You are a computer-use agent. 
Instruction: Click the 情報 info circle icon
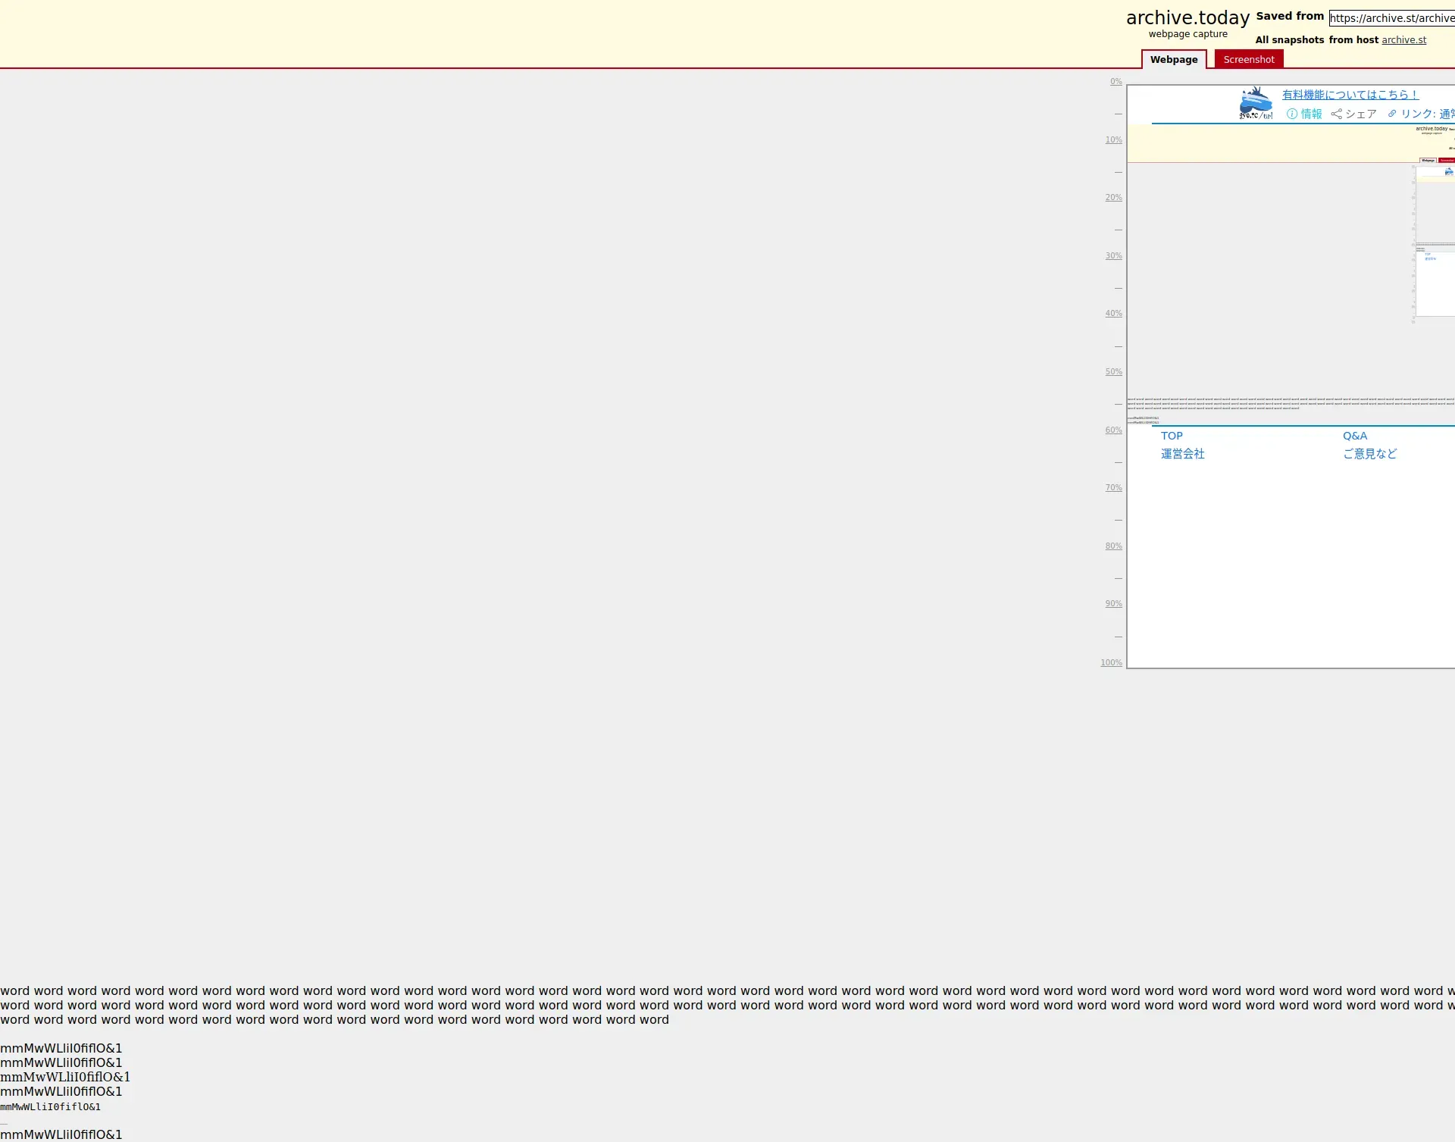click(x=1292, y=114)
